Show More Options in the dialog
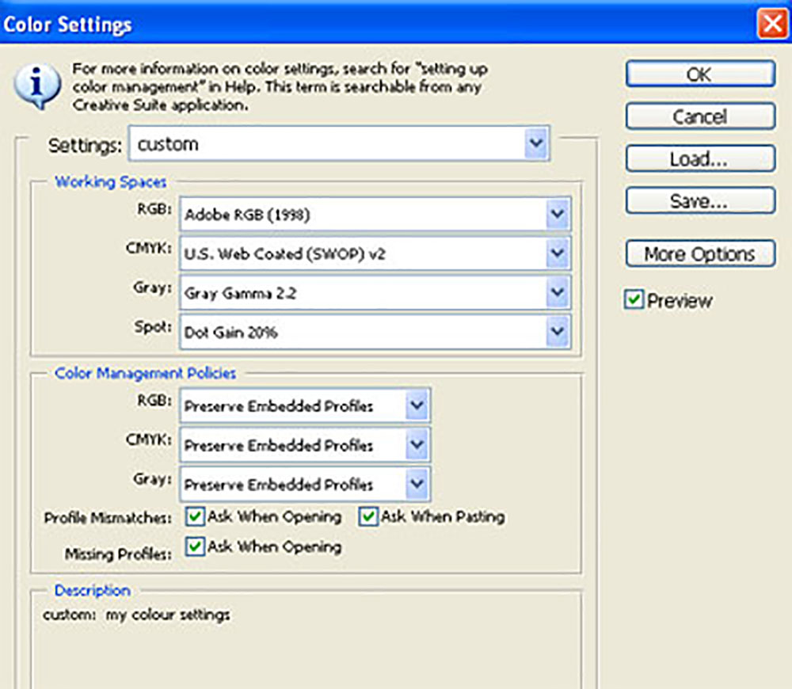 tap(700, 253)
